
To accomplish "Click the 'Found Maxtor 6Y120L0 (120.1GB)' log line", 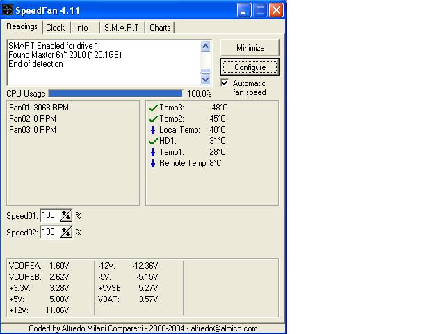I will [65, 55].
